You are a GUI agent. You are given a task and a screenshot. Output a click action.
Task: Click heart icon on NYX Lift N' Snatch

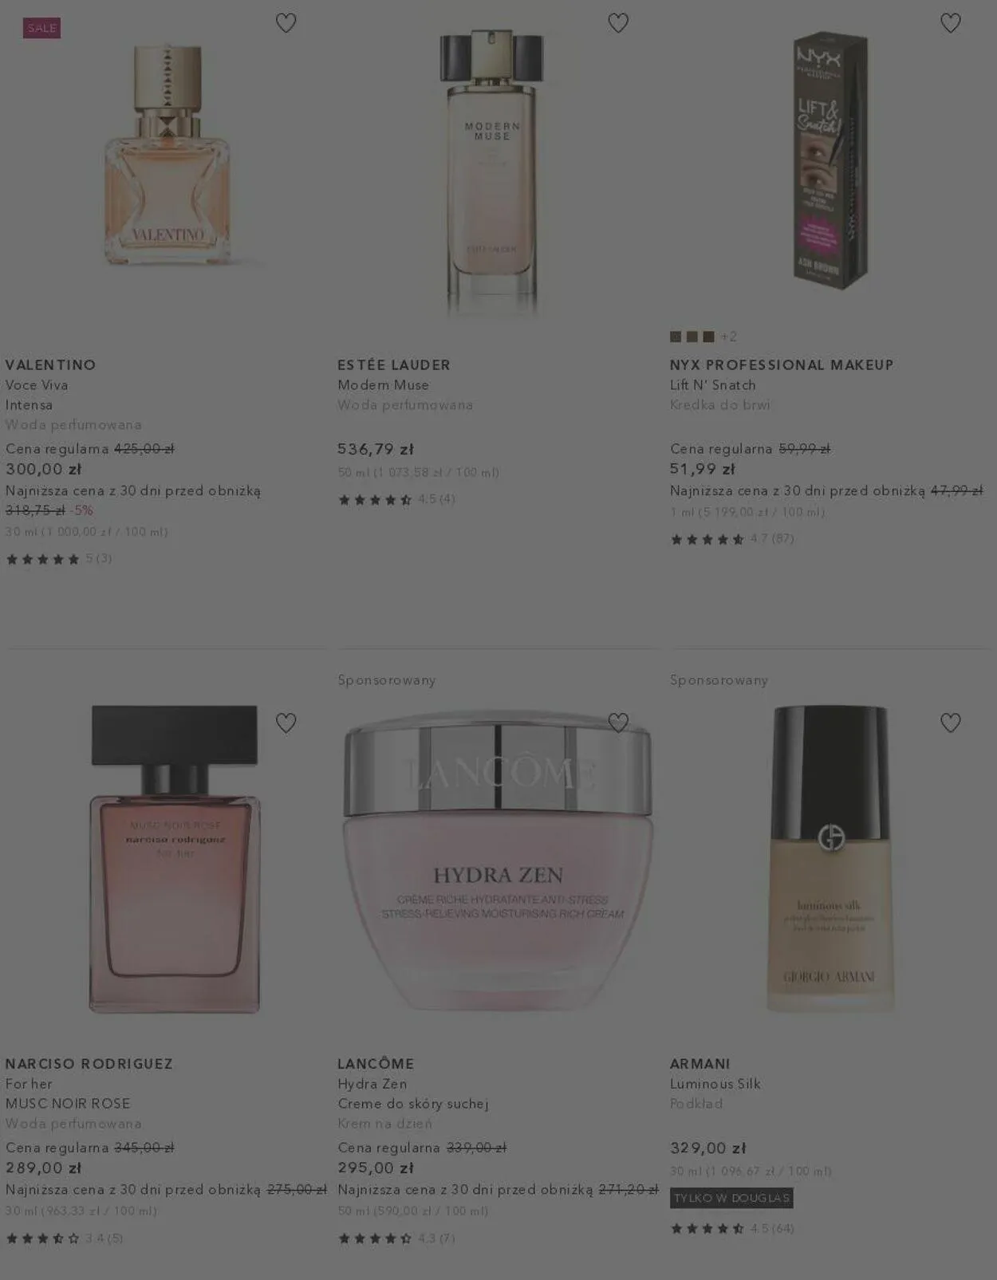pyautogui.click(x=950, y=23)
